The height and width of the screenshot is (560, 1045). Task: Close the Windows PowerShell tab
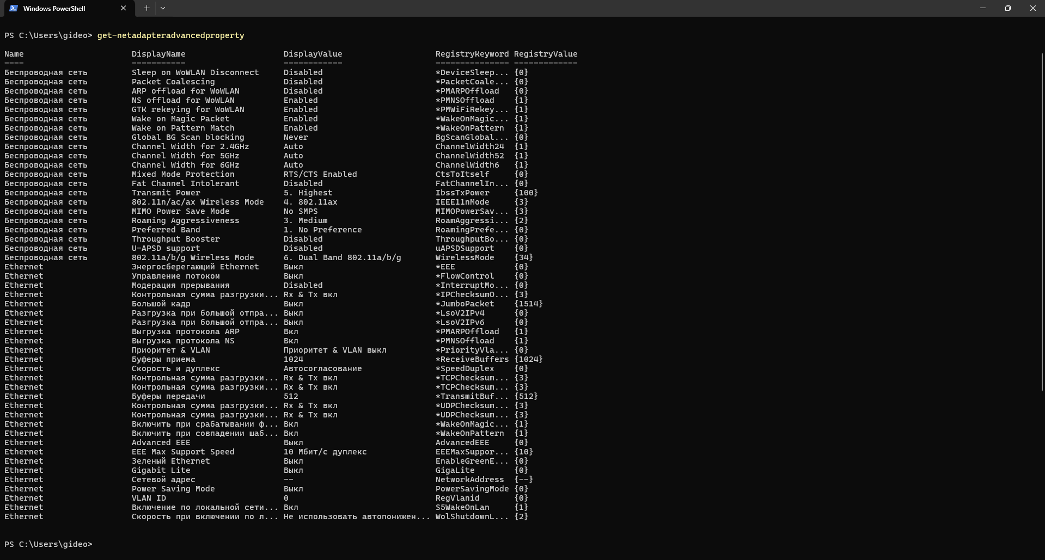(123, 8)
